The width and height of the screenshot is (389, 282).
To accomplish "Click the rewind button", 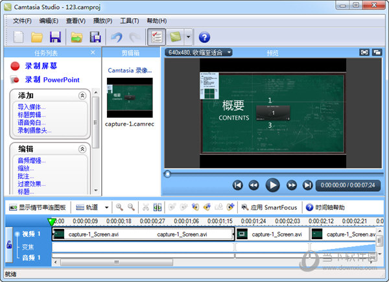I will (x=253, y=185).
